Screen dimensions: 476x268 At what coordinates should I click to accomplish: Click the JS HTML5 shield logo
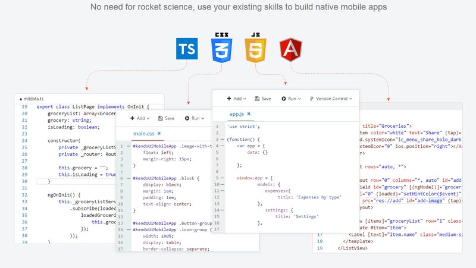click(x=255, y=48)
